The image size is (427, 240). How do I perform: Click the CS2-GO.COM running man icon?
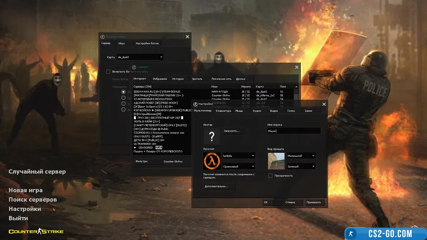coord(351,234)
